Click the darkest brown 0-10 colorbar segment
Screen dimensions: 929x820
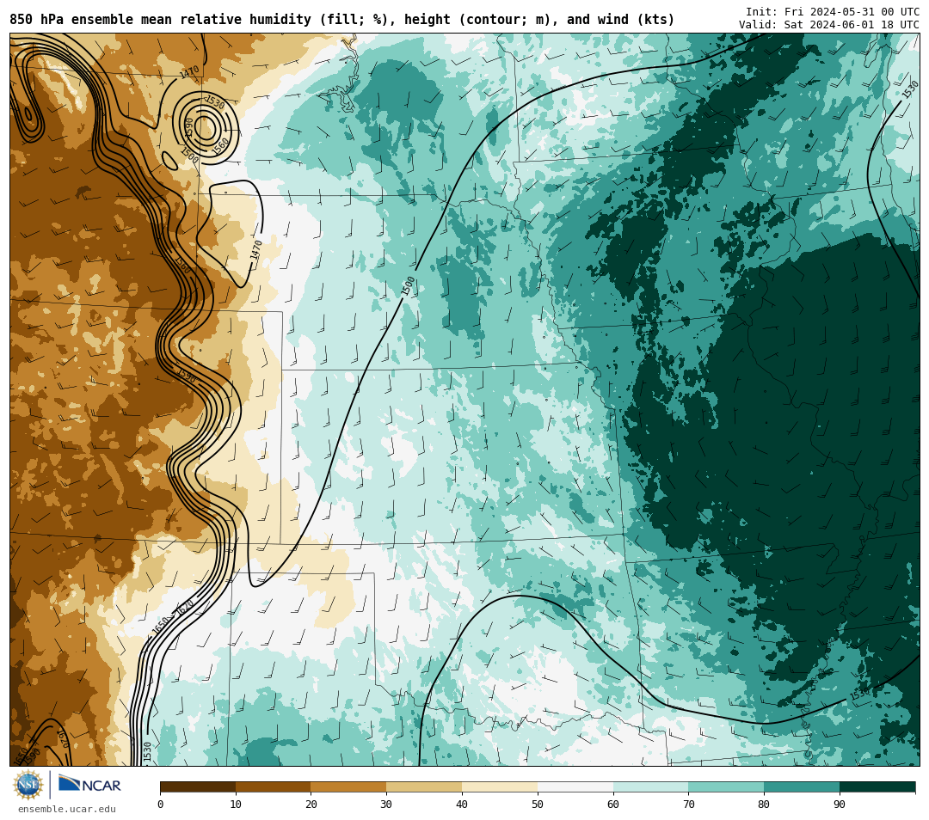198,786
